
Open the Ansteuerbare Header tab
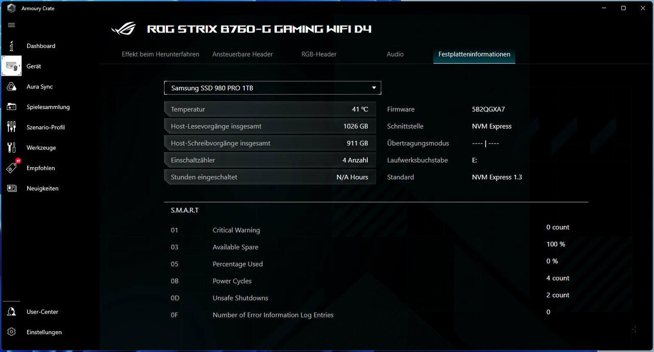243,54
